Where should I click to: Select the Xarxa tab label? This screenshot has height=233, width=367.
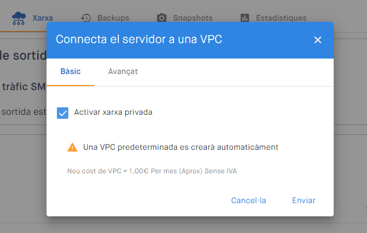tap(43, 18)
